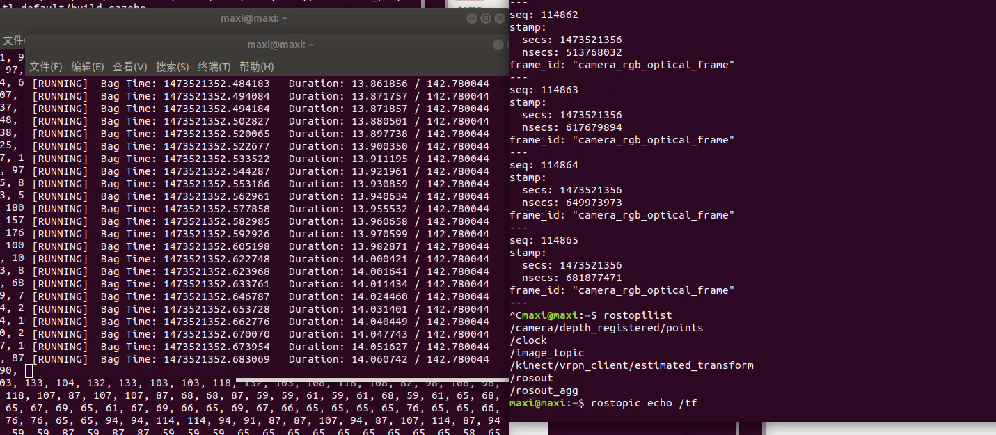
Task: Click the front terminal title bar maxi@maxi: ~
Action: pos(280,45)
